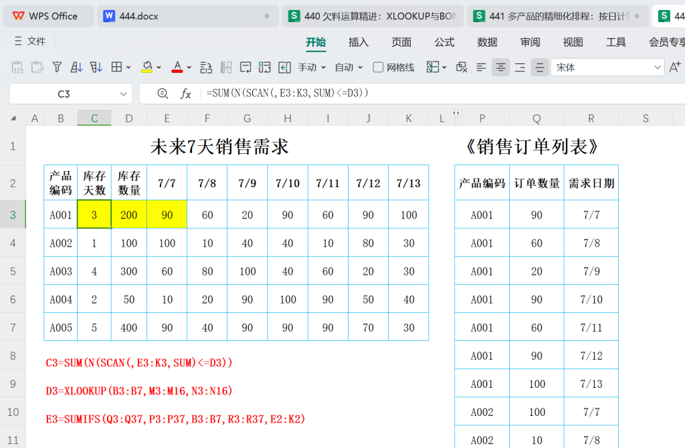Click the A005 product code cell

coord(61,328)
